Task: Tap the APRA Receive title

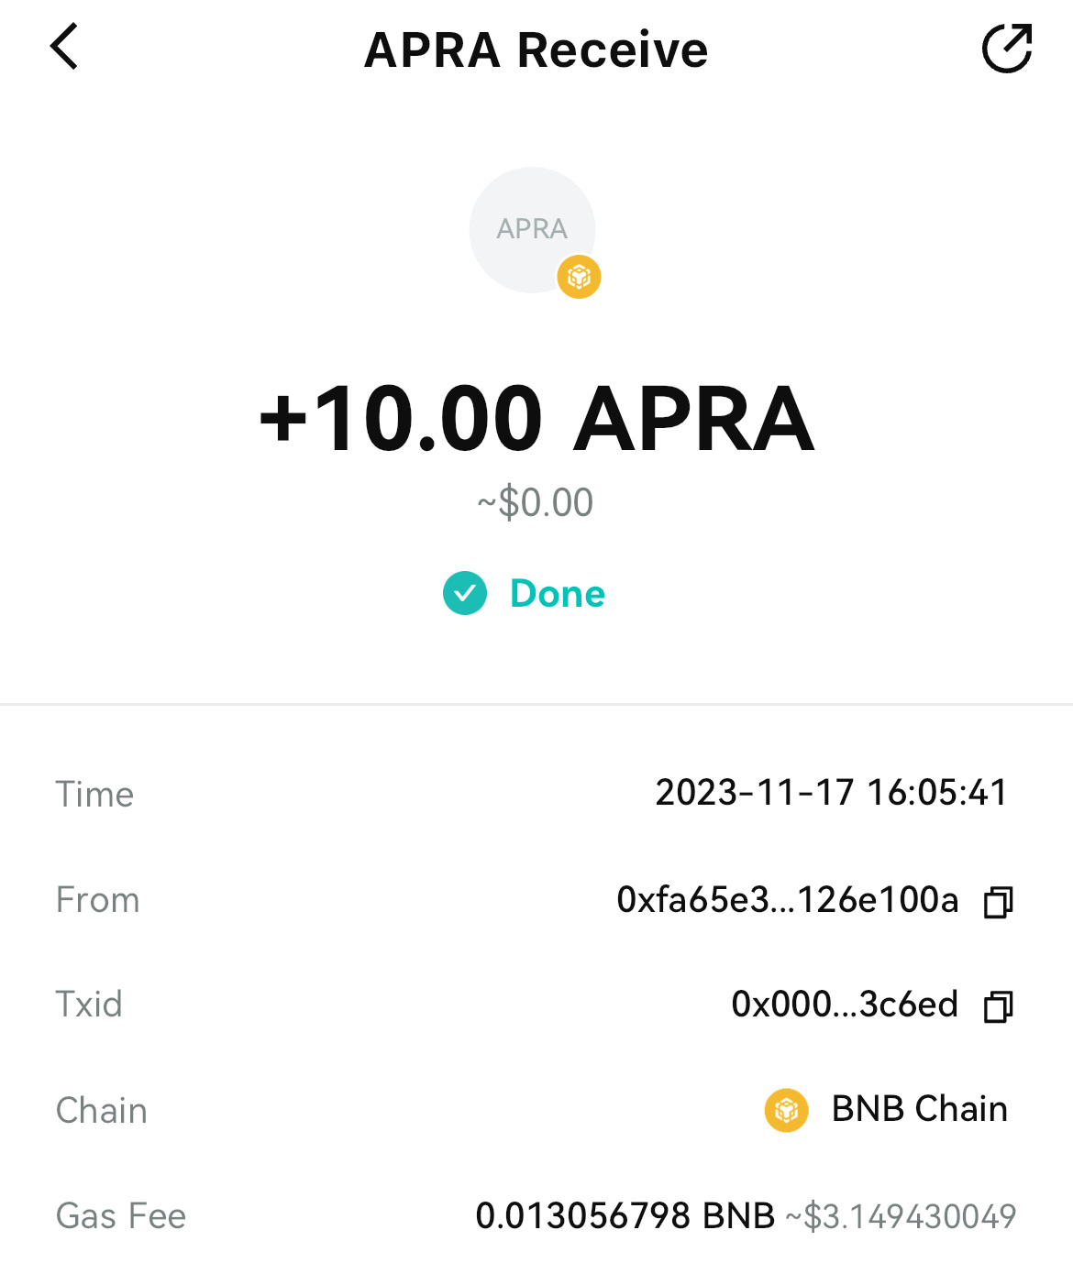Action: pos(536,49)
